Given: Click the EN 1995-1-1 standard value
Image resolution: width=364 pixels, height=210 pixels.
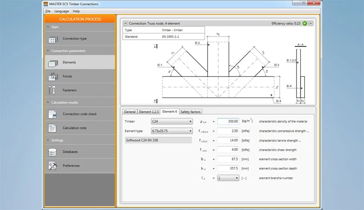Looking at the screenshot, I should point(171,36).
